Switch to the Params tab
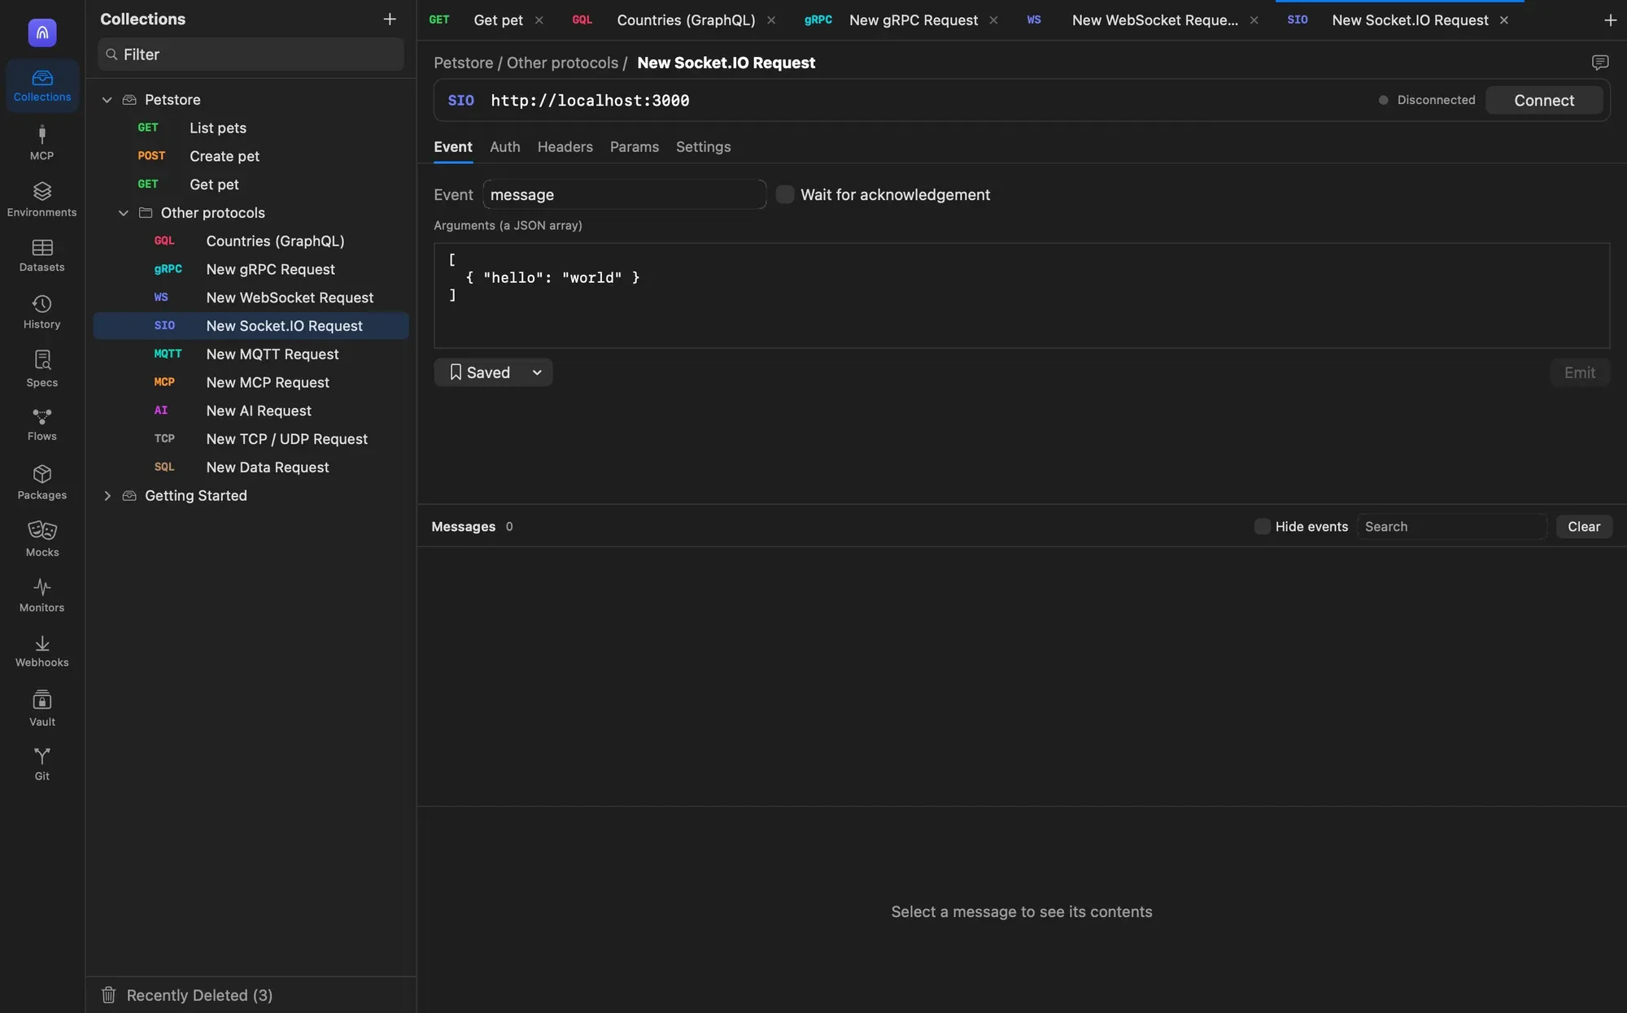Screen dimensions: 1627x1013 pyautogui.click(x=635, y=147)
